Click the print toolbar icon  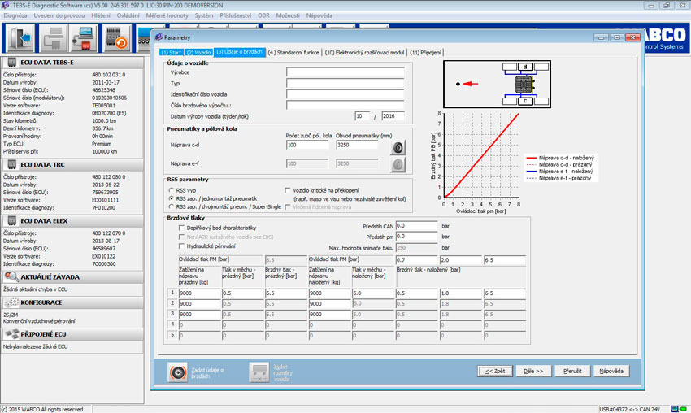(x=53, y=38)
